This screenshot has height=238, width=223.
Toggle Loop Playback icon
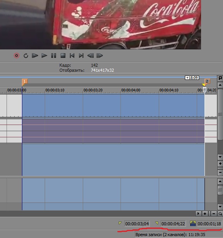coord(26,56)
